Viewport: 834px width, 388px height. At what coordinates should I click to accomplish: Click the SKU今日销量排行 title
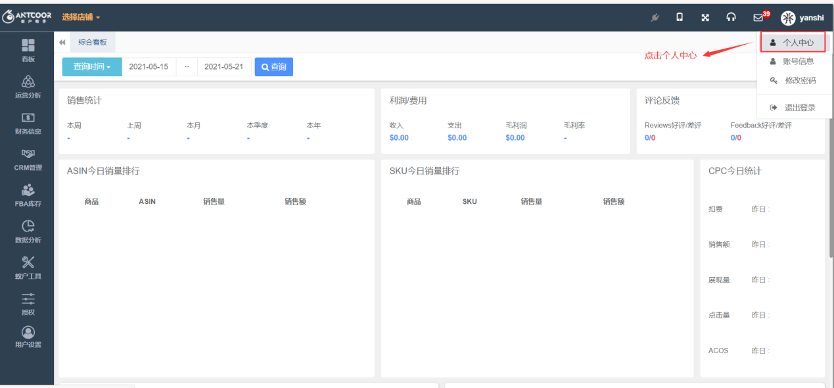coord(425,171)
